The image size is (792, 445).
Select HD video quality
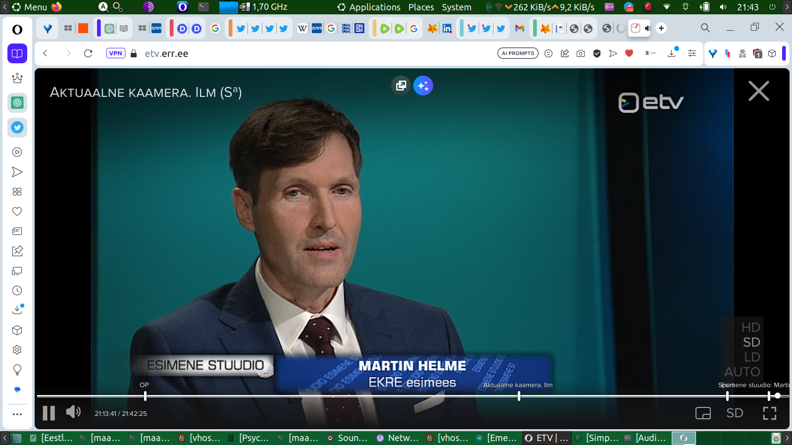[750, 327]
